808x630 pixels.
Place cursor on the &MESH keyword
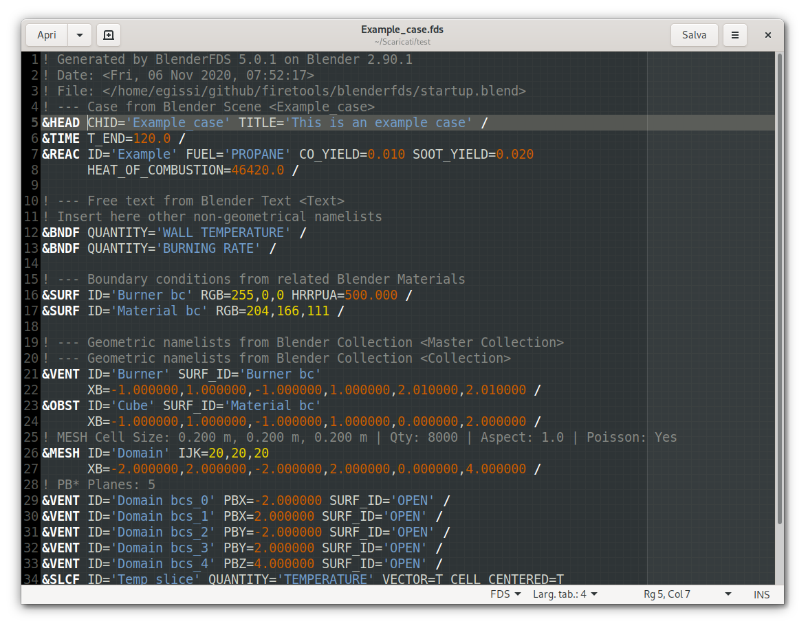[x=61, y=453]
